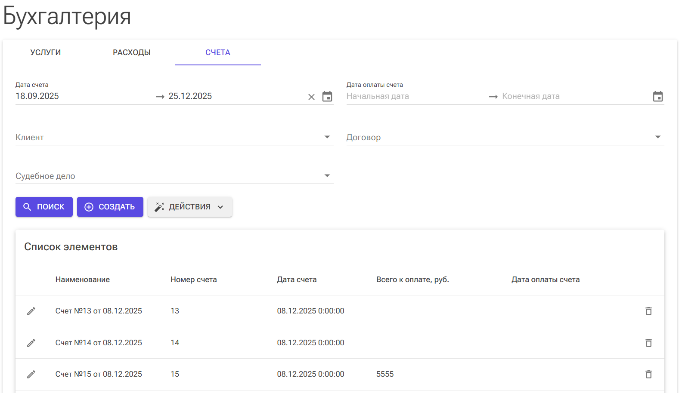
Task: Select row Счет №15 от 08.12.2025
Action: coord(340,374)
